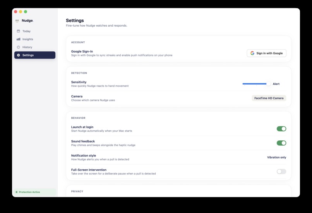The height and width of the screenshot is (213, 312).
Task: Click the Launch at login label
Action: pyautogui.click(x=82, y=127)
